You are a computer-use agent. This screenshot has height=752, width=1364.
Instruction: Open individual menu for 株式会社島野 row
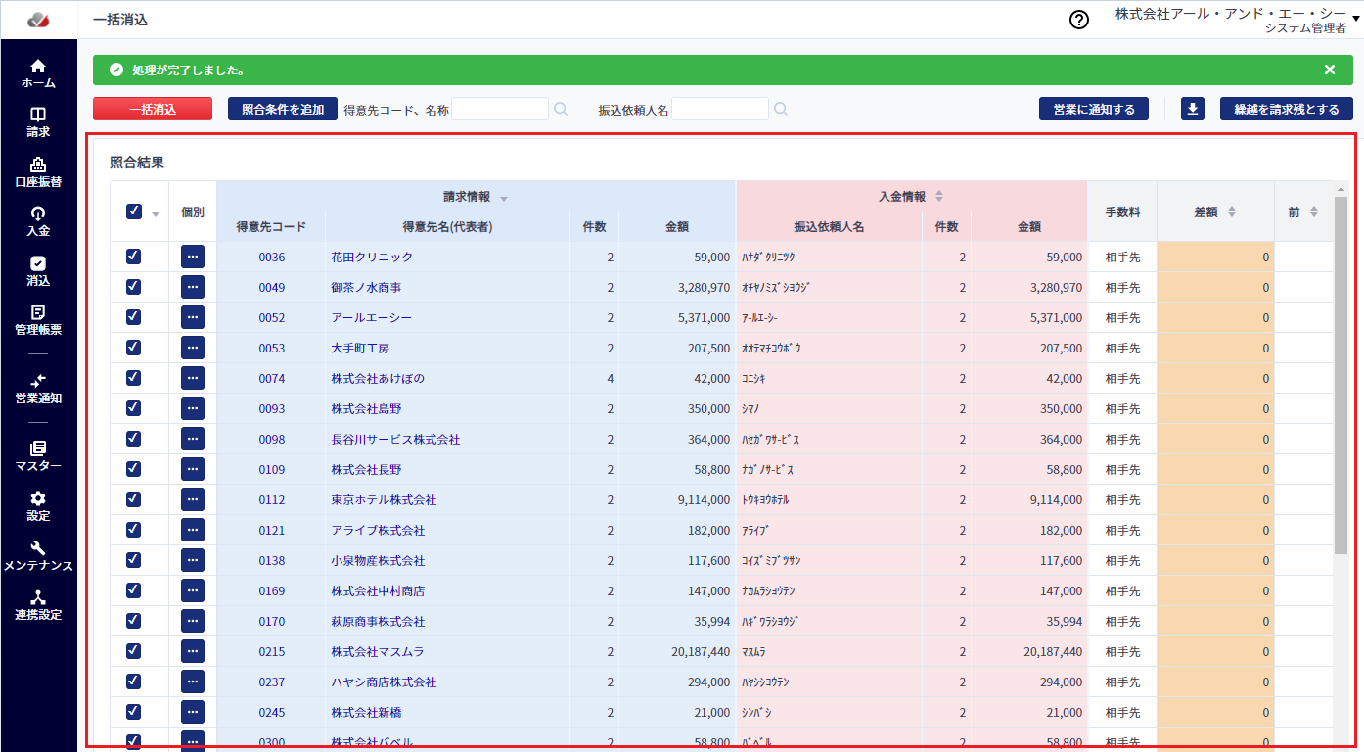click(x=193, y=408)
